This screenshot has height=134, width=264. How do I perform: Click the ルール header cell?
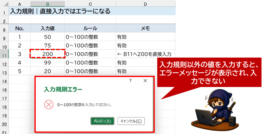[90, 28]
